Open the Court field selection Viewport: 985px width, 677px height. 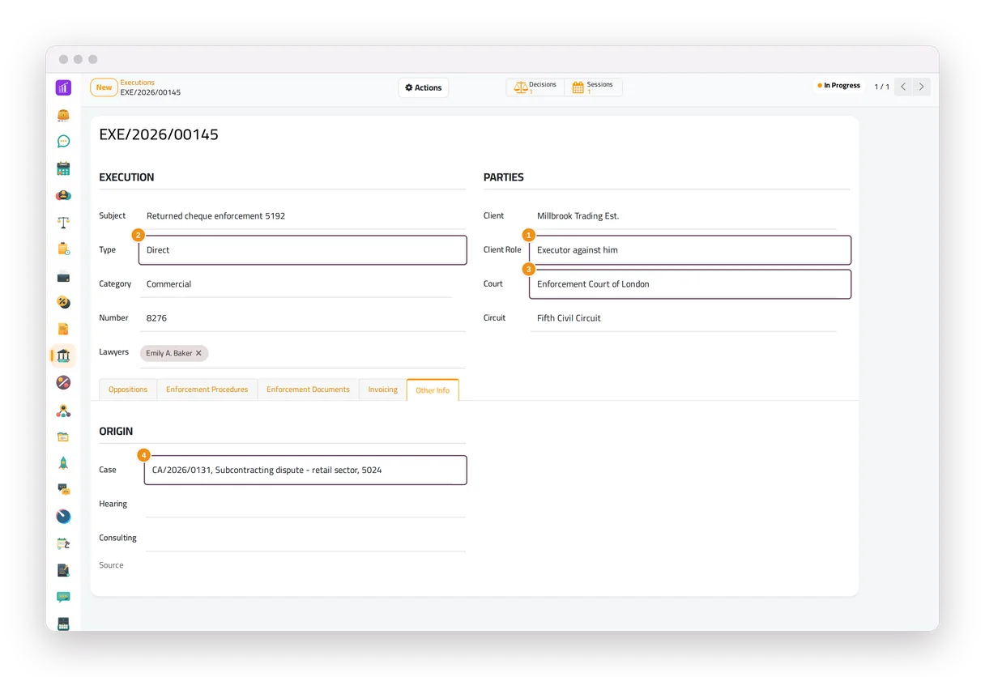pos(690,284)
